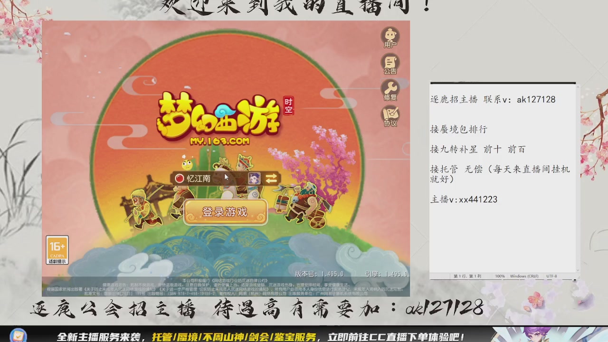Click the notepad vertical scrollbar

click(x=578, y=178)
